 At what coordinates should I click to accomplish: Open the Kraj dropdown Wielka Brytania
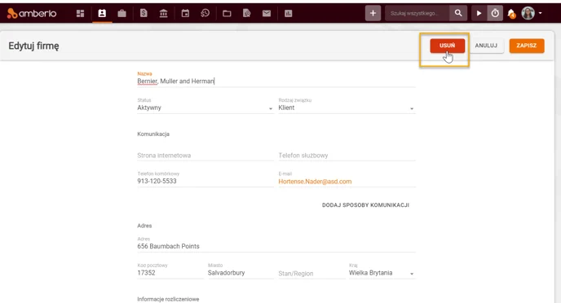(x=382, y=273)
